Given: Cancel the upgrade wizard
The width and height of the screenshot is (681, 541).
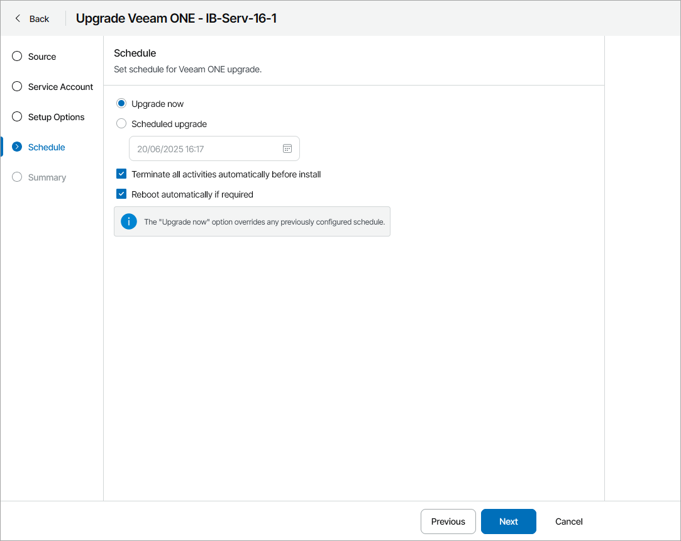Looking at the screenshot, I should (x=568, y=521).
